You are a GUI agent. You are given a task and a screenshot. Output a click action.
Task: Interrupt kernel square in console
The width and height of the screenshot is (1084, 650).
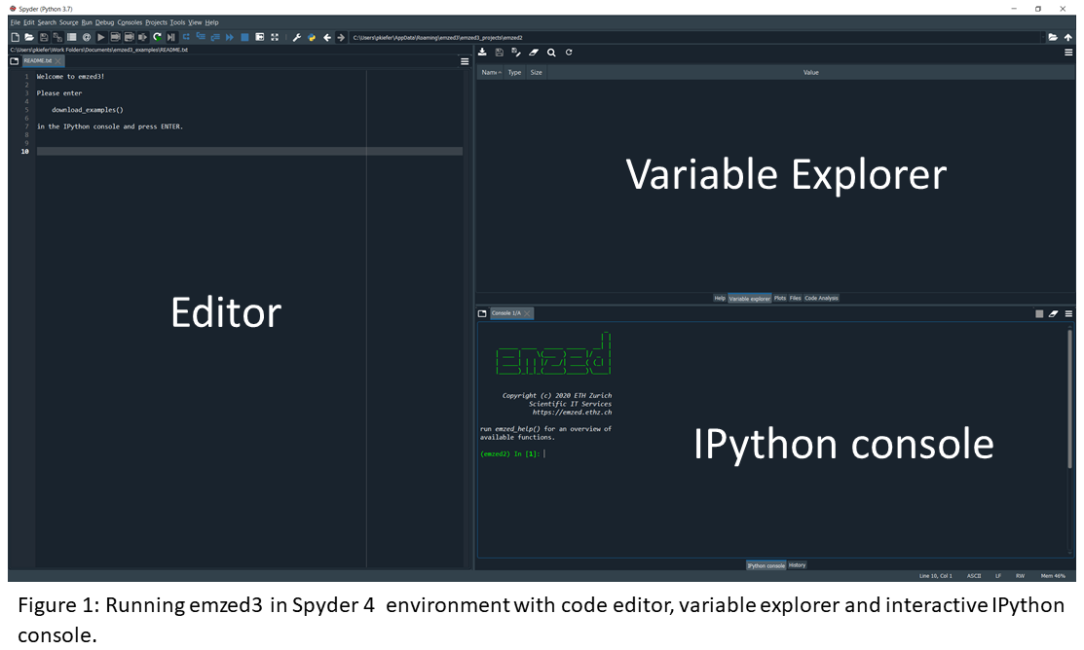(x=1039, y=313)
